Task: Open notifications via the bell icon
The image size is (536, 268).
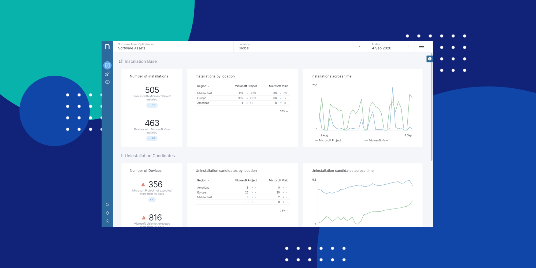Action: point(107,213)
